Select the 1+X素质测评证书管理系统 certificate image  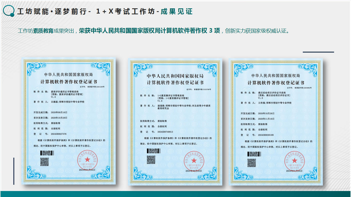pyautogui.click(x=175, y=122)
